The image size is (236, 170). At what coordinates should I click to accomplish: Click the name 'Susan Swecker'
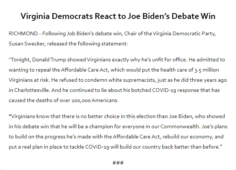27,44
